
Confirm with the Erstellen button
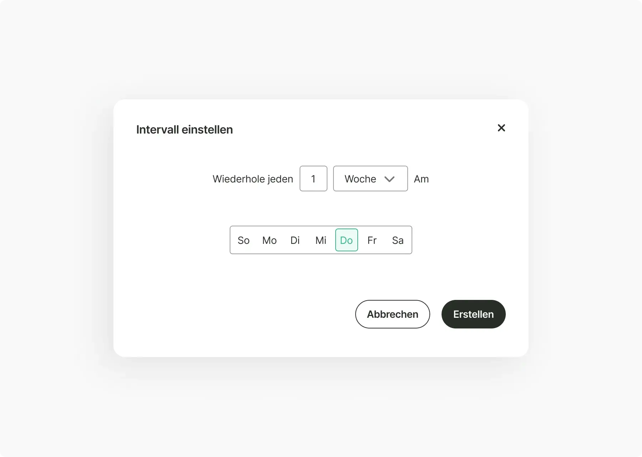point(473,314)
